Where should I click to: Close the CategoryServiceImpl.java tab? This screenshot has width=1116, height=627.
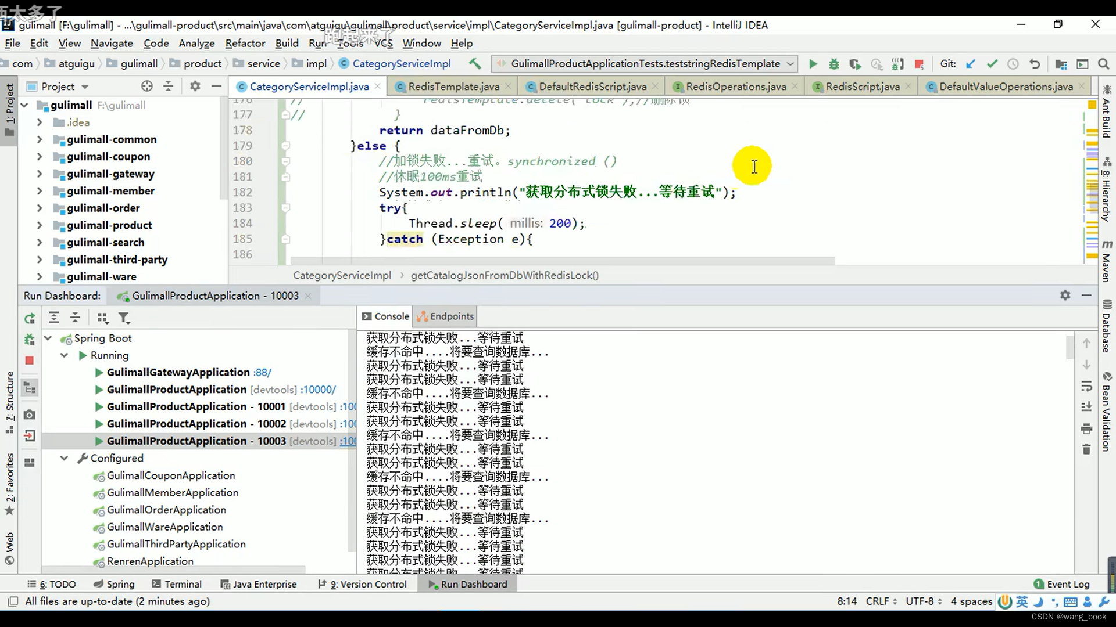click(x=377, y=86)
